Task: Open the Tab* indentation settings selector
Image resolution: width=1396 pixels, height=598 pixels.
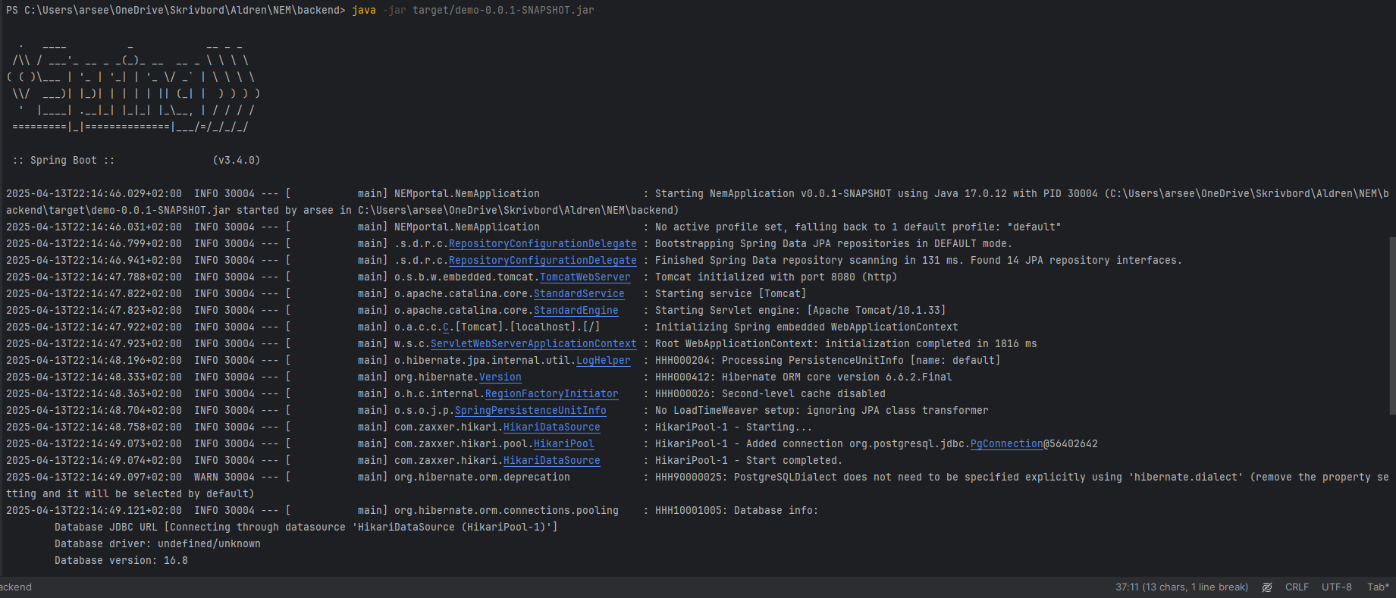Action: (1378, 587)
